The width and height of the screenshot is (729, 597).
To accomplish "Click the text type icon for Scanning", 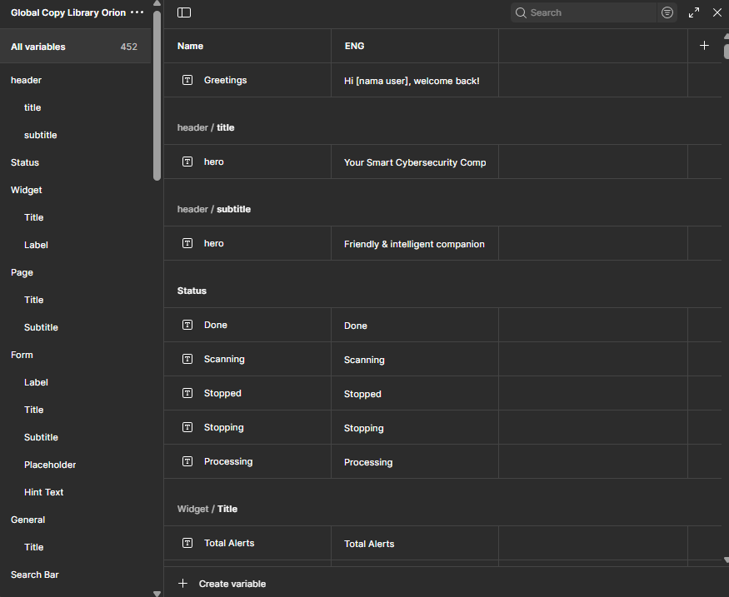I will 187,359.
